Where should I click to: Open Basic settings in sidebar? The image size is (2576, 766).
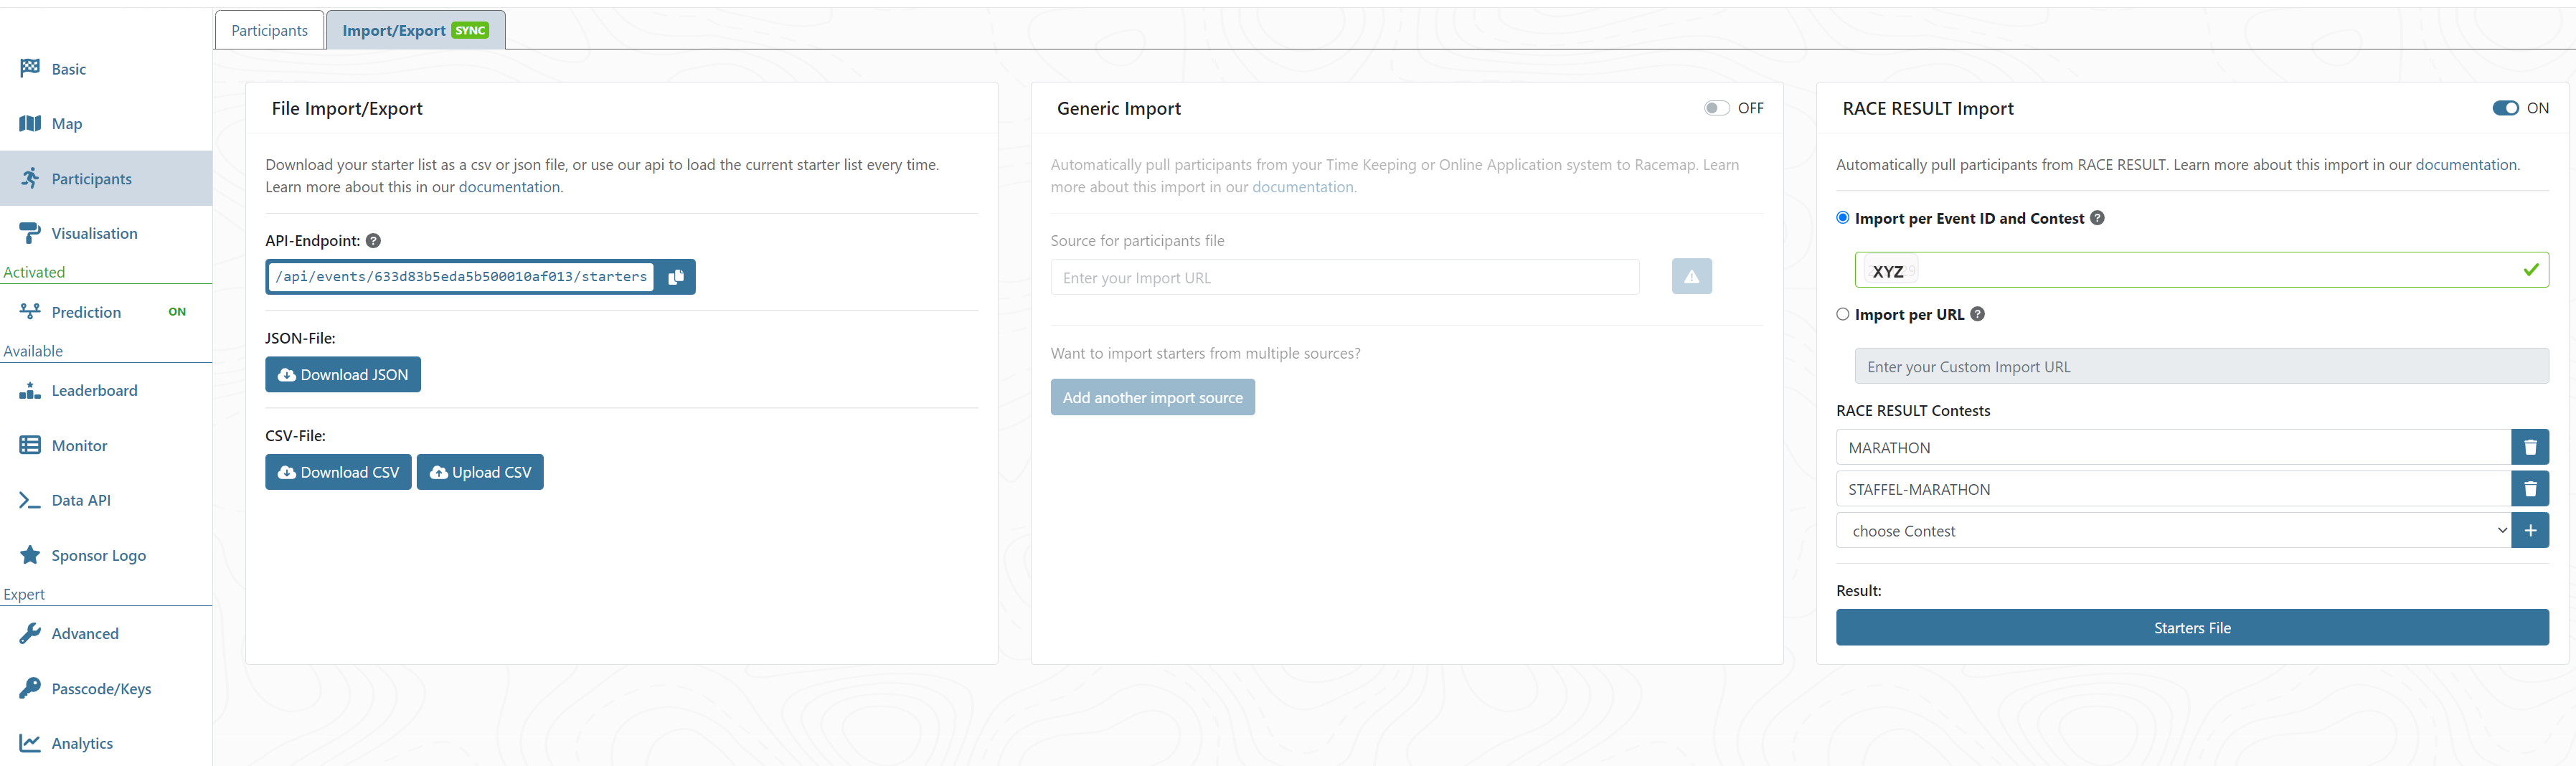[x=106, y=69]
